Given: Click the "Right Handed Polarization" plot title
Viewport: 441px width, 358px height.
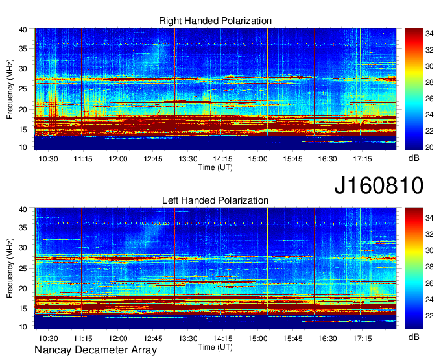Looking at the screenshot, I should 215,21.
